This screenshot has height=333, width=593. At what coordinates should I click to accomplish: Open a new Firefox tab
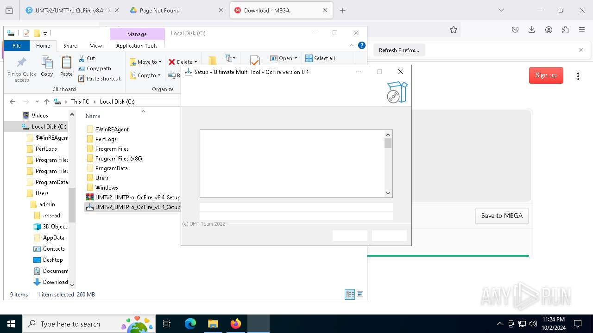(x=343, y=10)
